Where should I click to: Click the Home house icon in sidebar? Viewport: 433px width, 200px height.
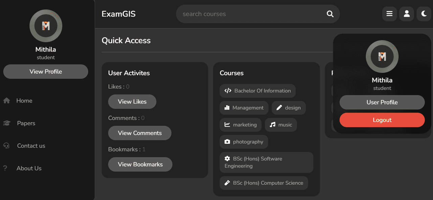pyautogui.click(x=6, y=101)
